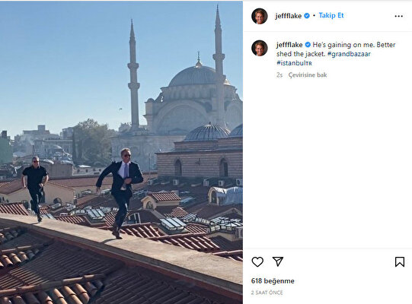
Task: Open profile avatar next to the caption
Action: coord(260,48)
